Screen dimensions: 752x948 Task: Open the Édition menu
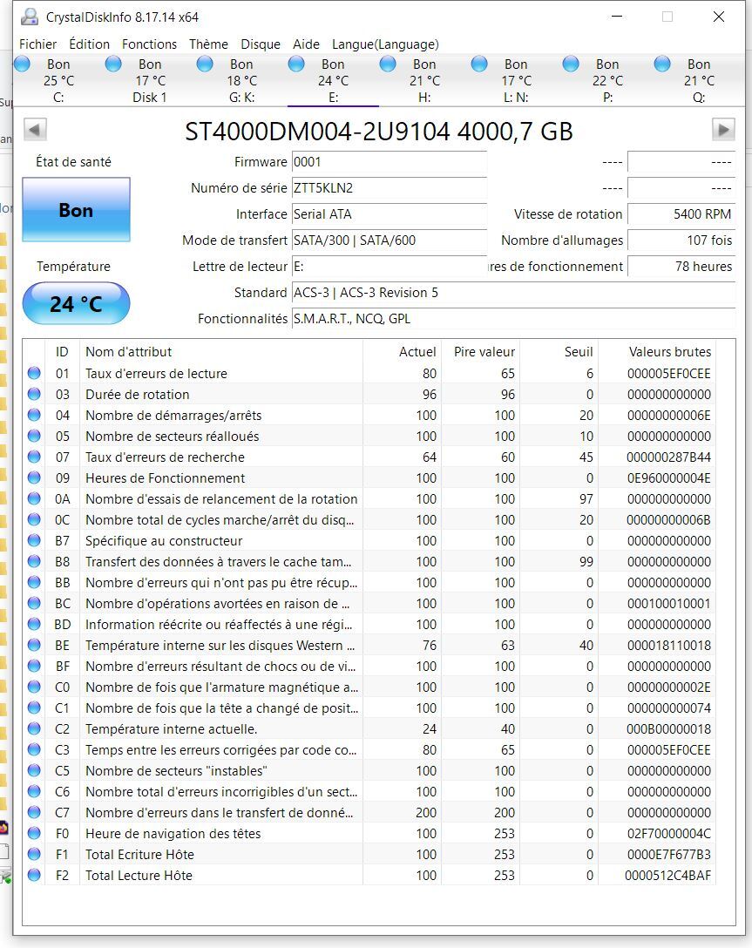(x=90, y=44)
